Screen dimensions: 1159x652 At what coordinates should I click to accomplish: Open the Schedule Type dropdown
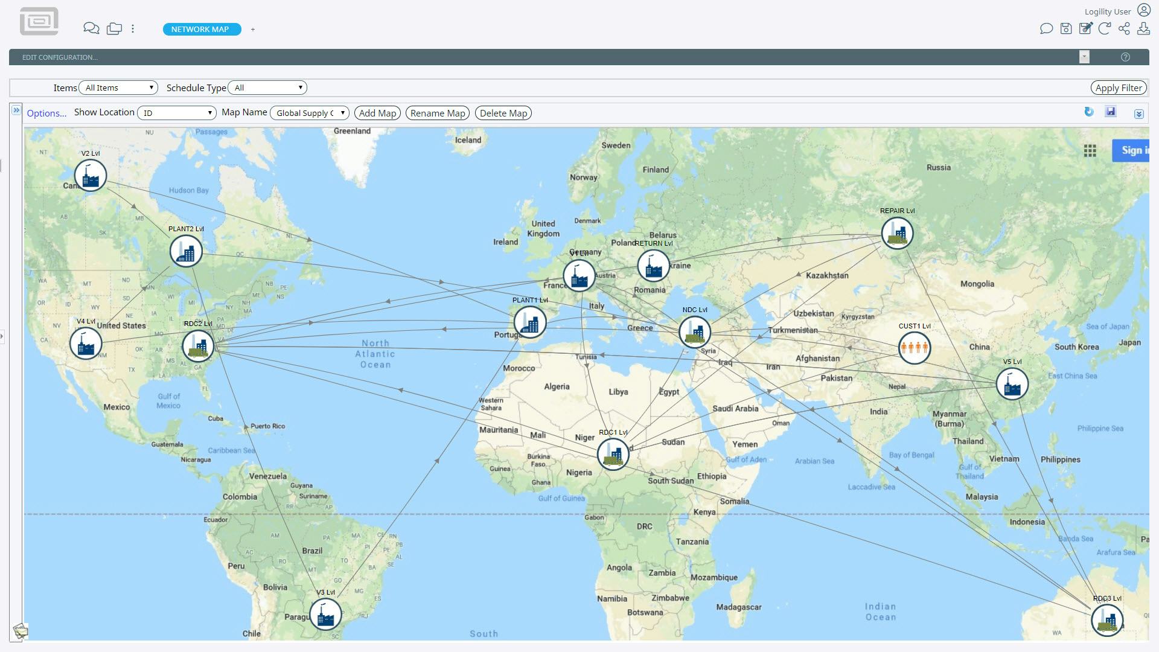point(267,88)
